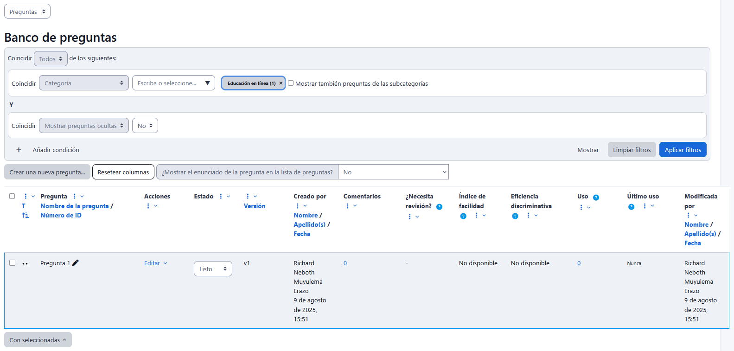Viewport: 734px width, 351px height.
Task: Click Crear una nueva pregunta button
Action: [47, 172]
